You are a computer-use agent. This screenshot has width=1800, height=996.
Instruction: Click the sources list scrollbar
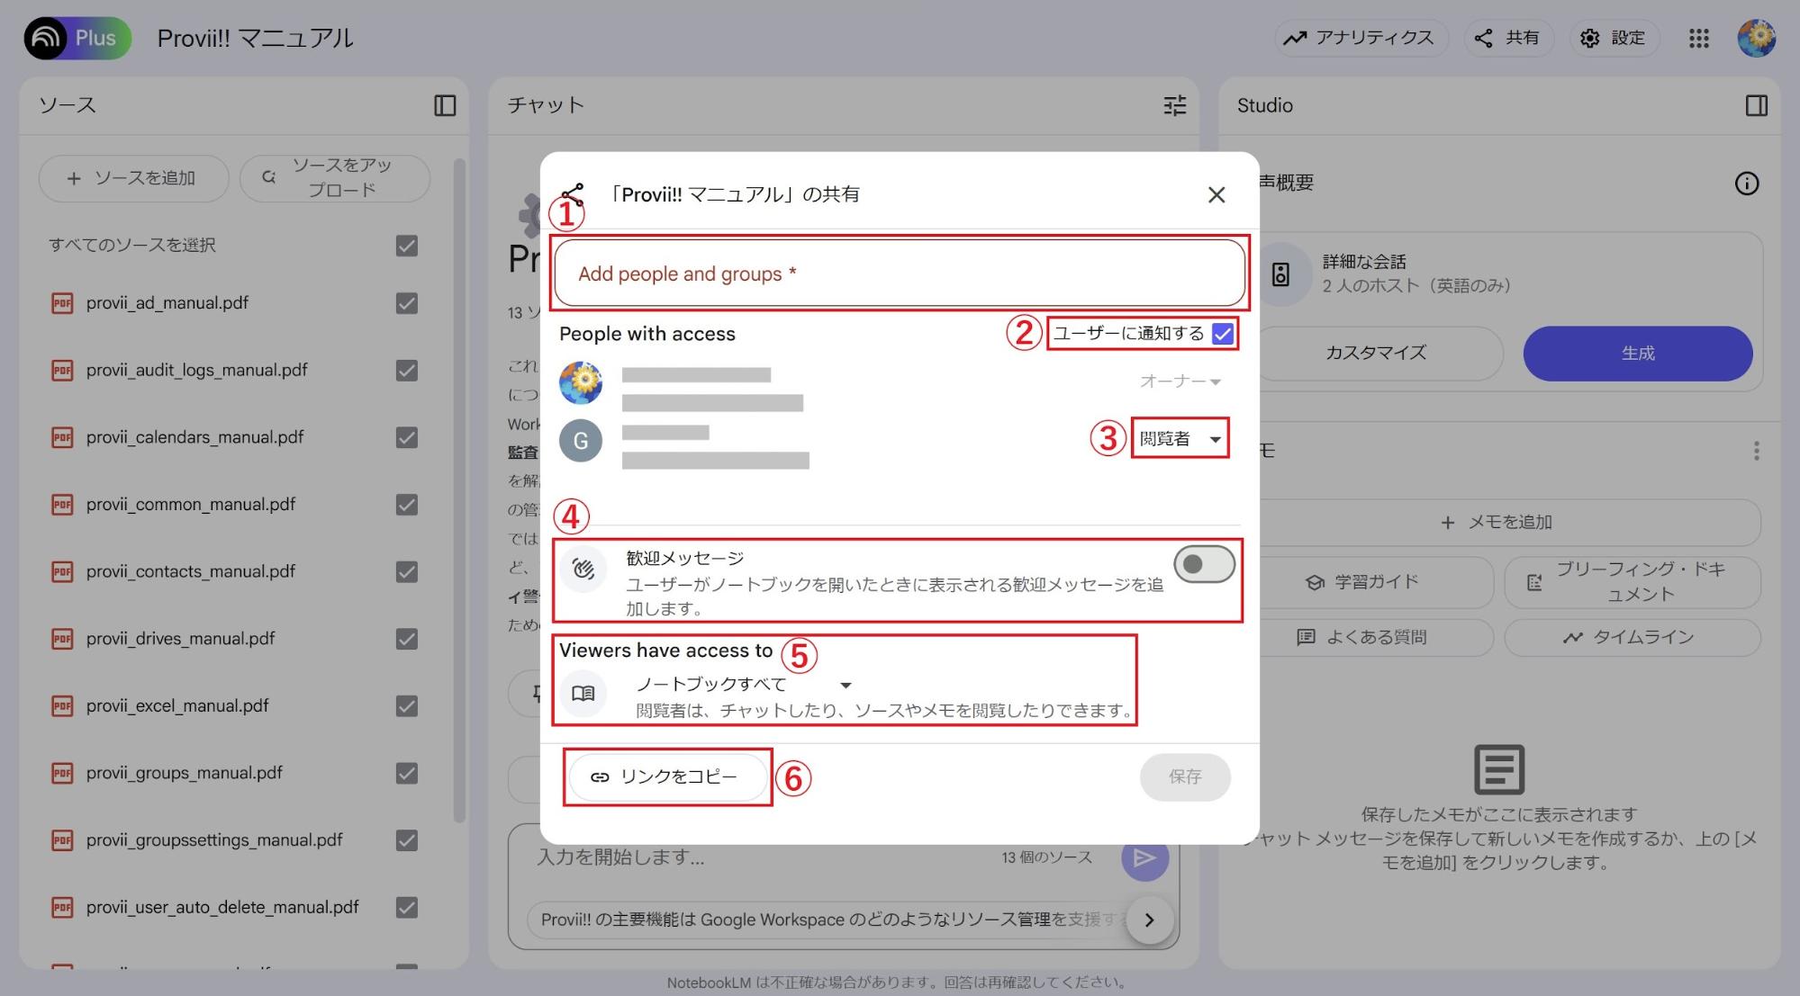459,490
